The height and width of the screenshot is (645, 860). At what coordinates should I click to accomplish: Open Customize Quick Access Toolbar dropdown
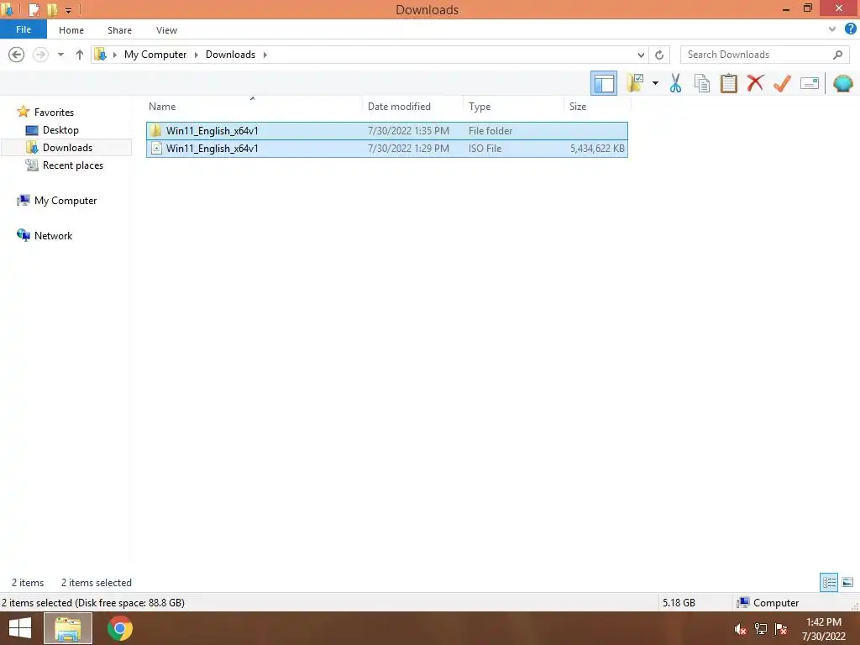(x=69, y=10)
